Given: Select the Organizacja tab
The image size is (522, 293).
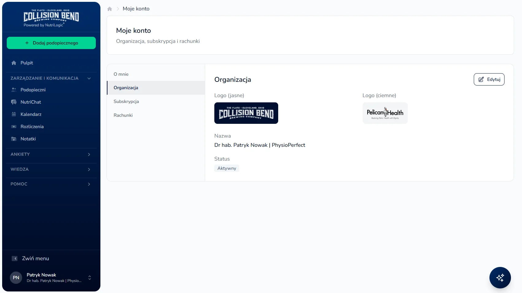Looking at the screenshot, I should (156, 88).
